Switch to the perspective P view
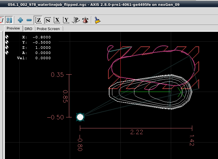Image resolution: width=218 pixels, height=159 pixels. pos(76,20)
